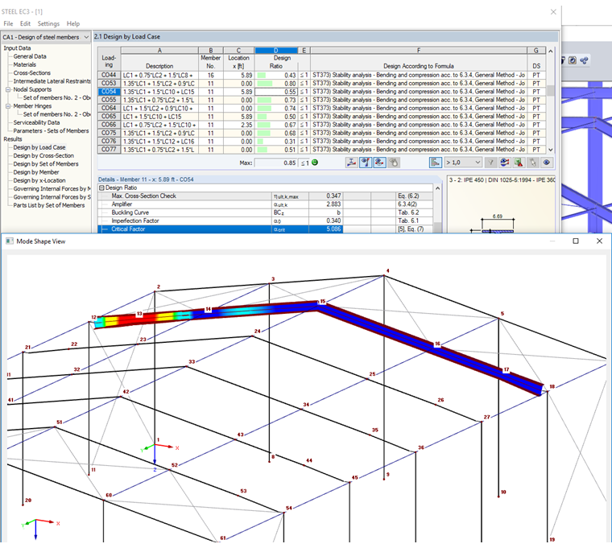
Task: Click Max. Cross-Section Check row
Action: pos(266,196)
